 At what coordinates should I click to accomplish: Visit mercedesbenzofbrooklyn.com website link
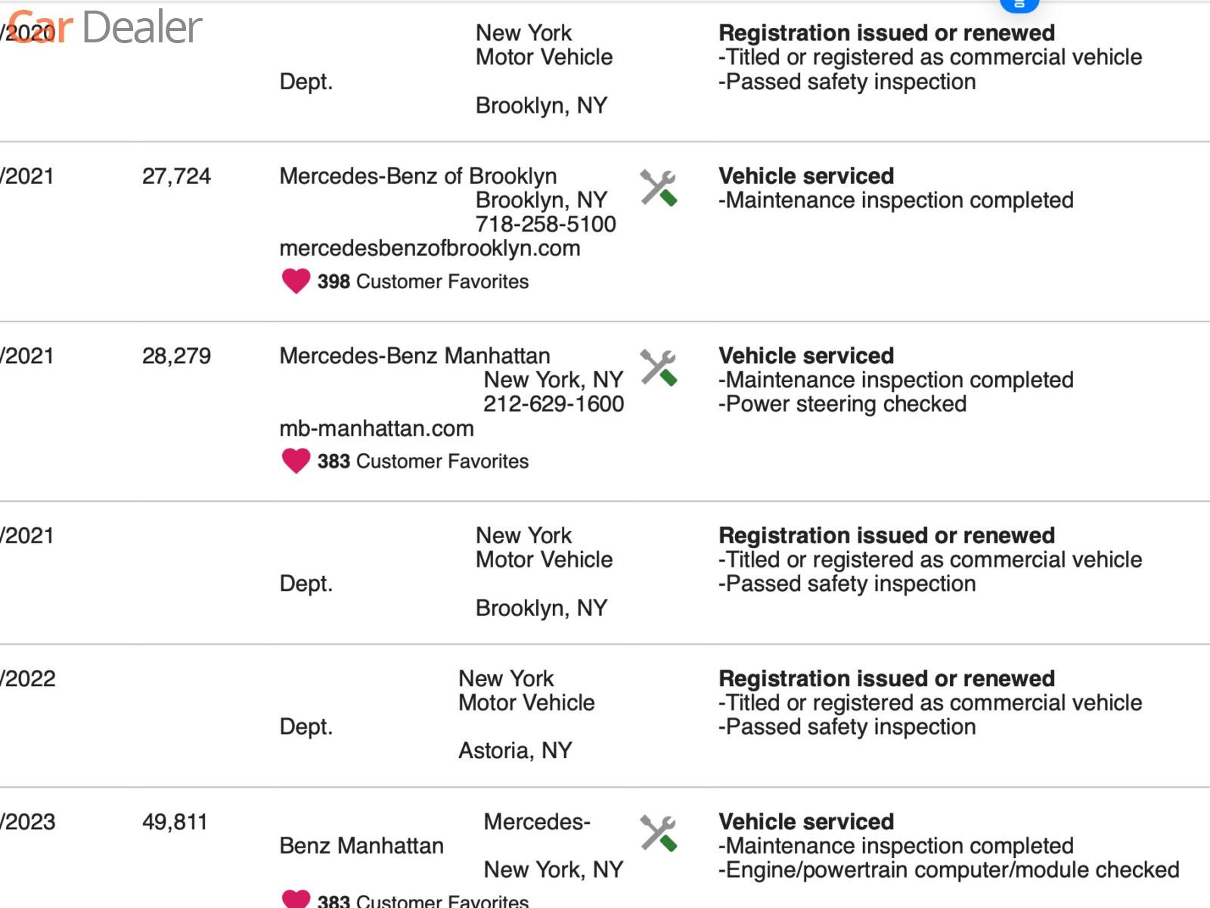(430, 248)
